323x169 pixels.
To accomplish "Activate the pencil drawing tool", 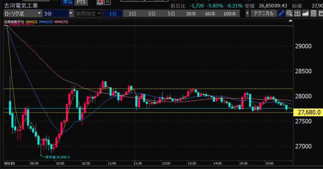I will pos(281,13).
